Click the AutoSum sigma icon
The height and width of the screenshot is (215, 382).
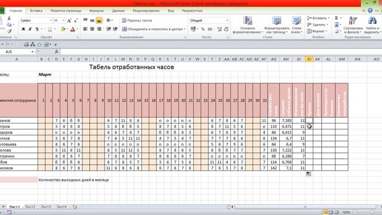pyautogui.click(x=337, y=19)
